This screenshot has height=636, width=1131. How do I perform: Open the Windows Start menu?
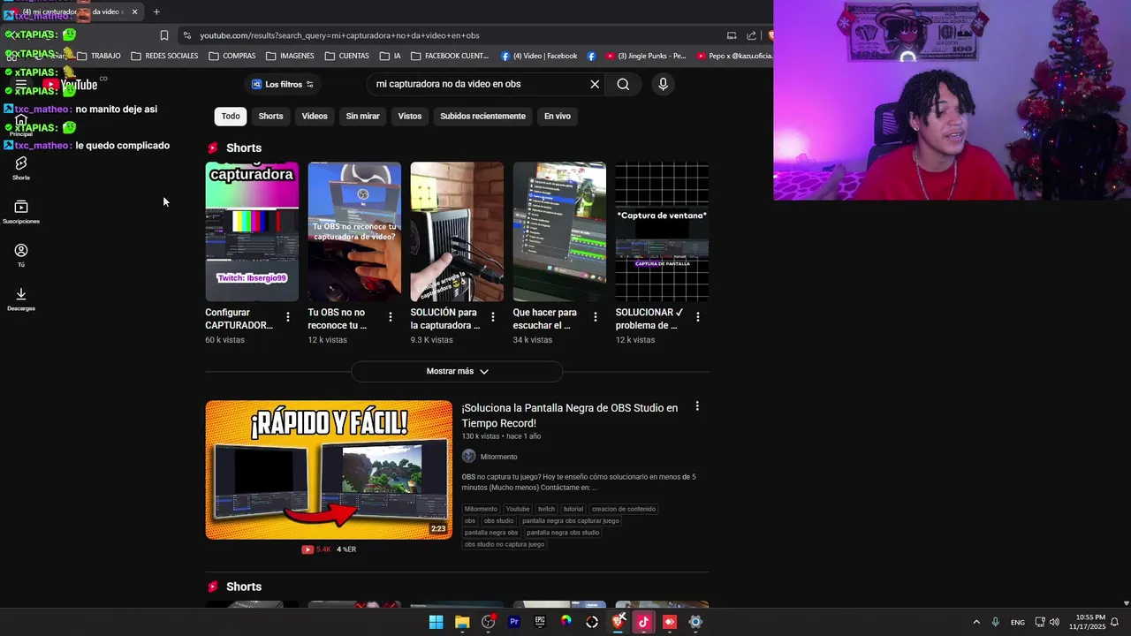[436, 622]
